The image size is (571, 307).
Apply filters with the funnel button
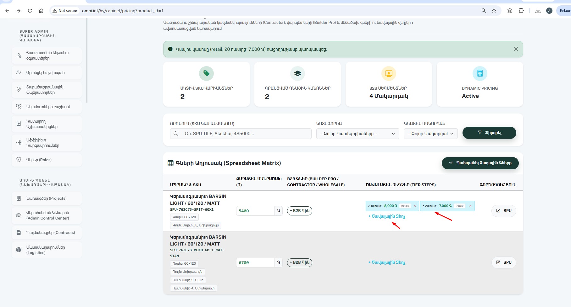489,133
